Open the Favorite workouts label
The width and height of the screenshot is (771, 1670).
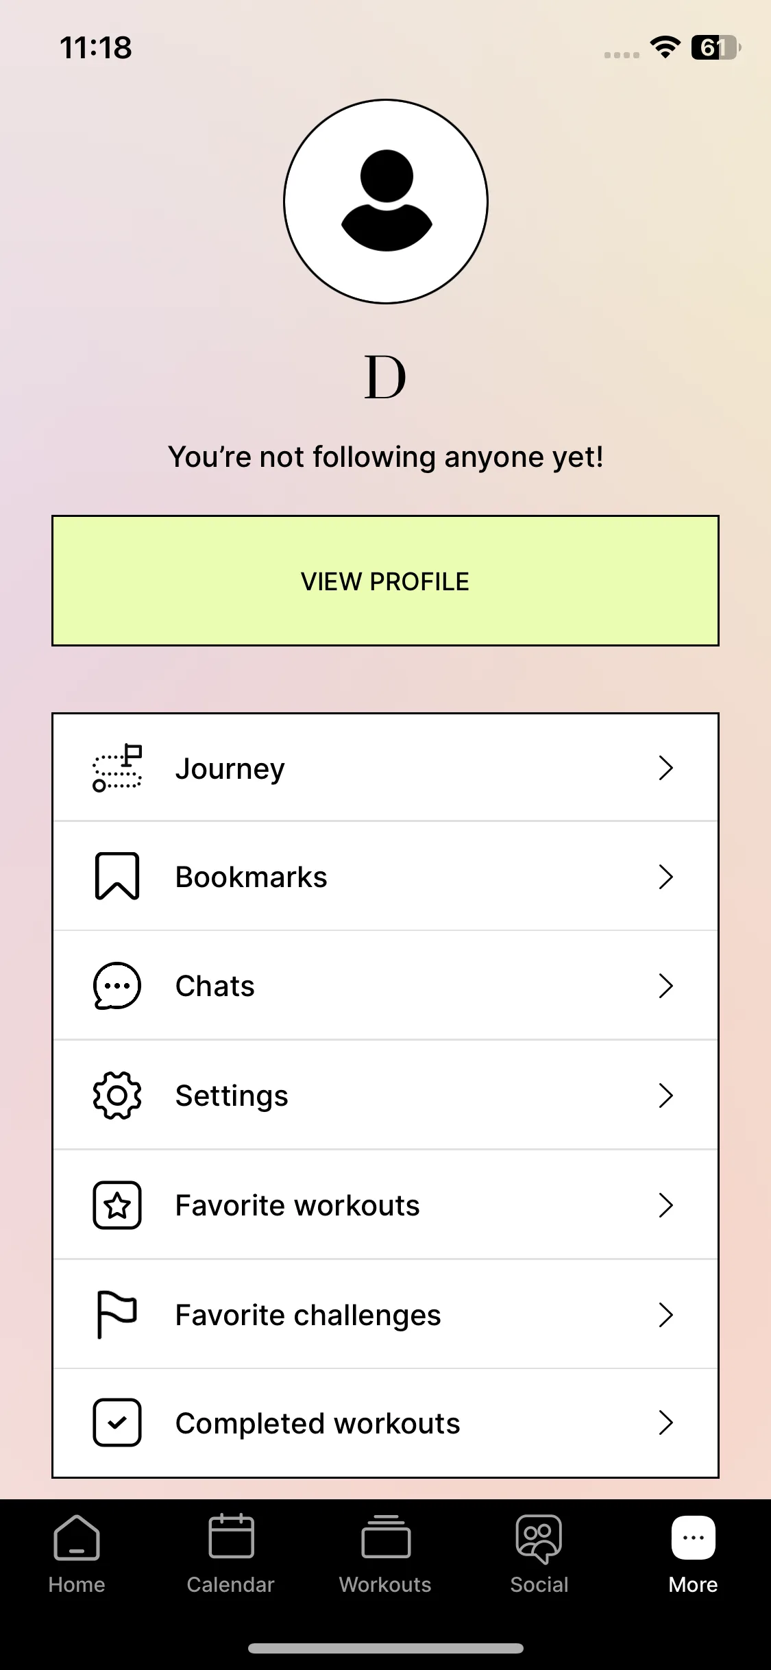tap(297, 1205)
